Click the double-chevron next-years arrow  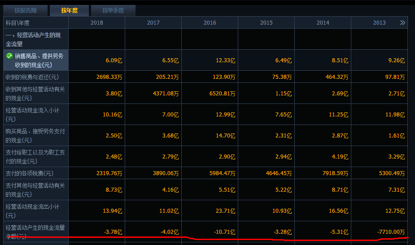[x=402, y=22]
